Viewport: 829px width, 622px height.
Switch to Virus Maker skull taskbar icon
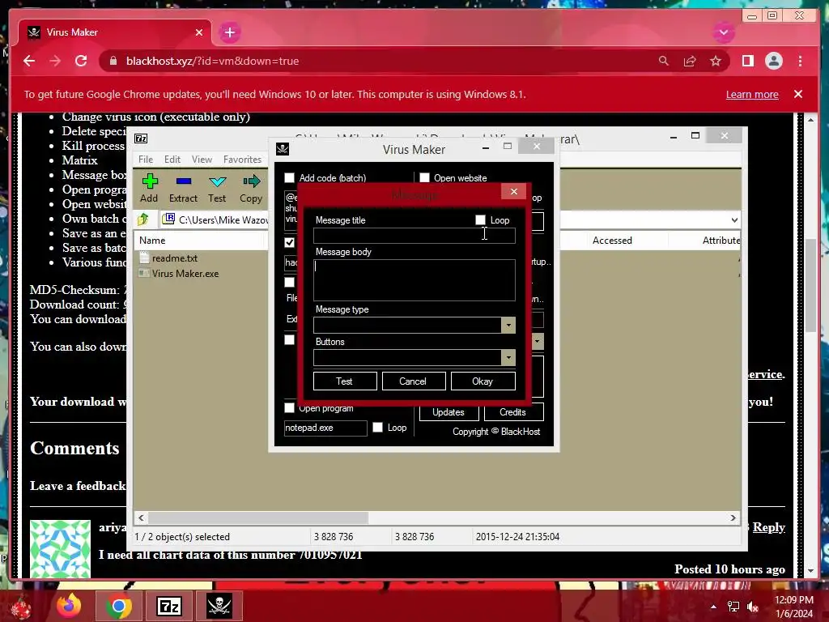pyautogui.click(x=219, y=606)
